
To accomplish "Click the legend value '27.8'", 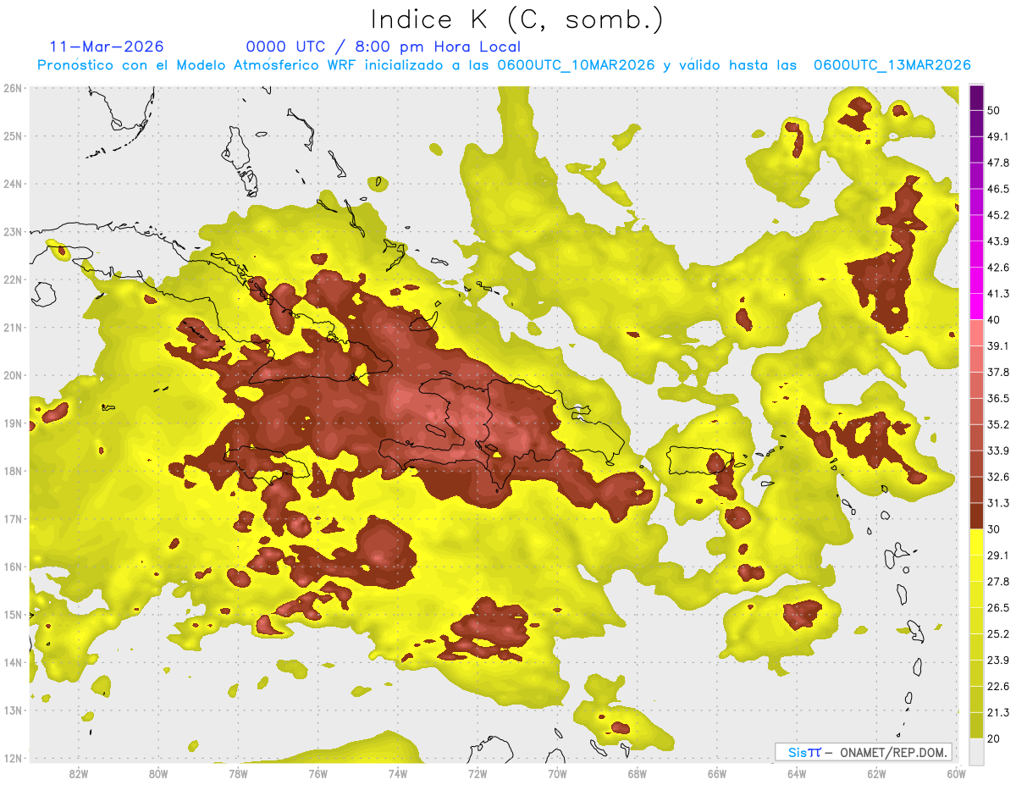I will click(997, 582).
